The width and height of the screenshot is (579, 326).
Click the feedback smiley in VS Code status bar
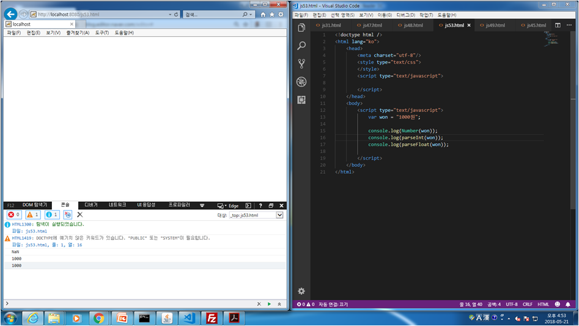point(557,304)
